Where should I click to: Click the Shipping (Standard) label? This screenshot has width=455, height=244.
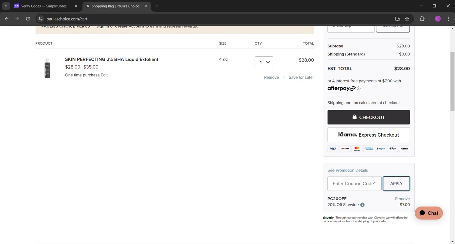coord(346,54)
